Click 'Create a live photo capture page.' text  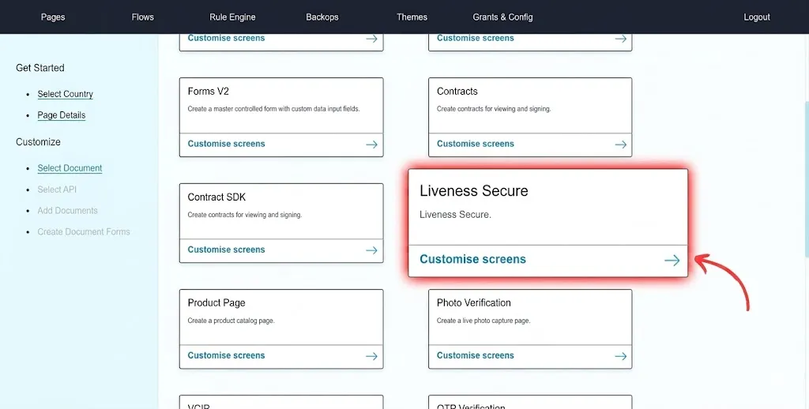[484, 321]
